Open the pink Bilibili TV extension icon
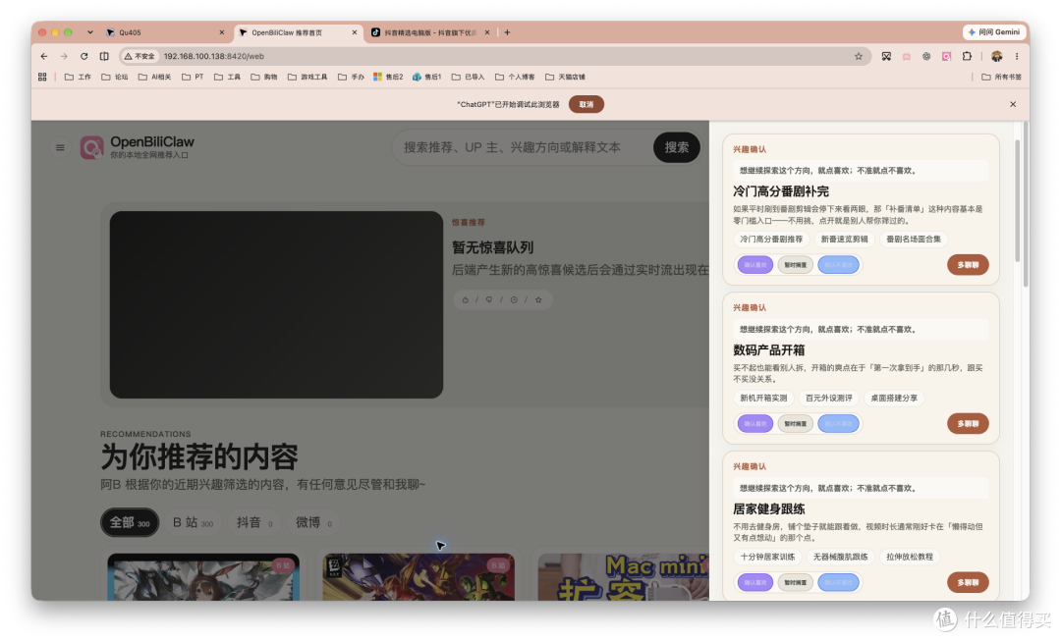 point(907,56)
